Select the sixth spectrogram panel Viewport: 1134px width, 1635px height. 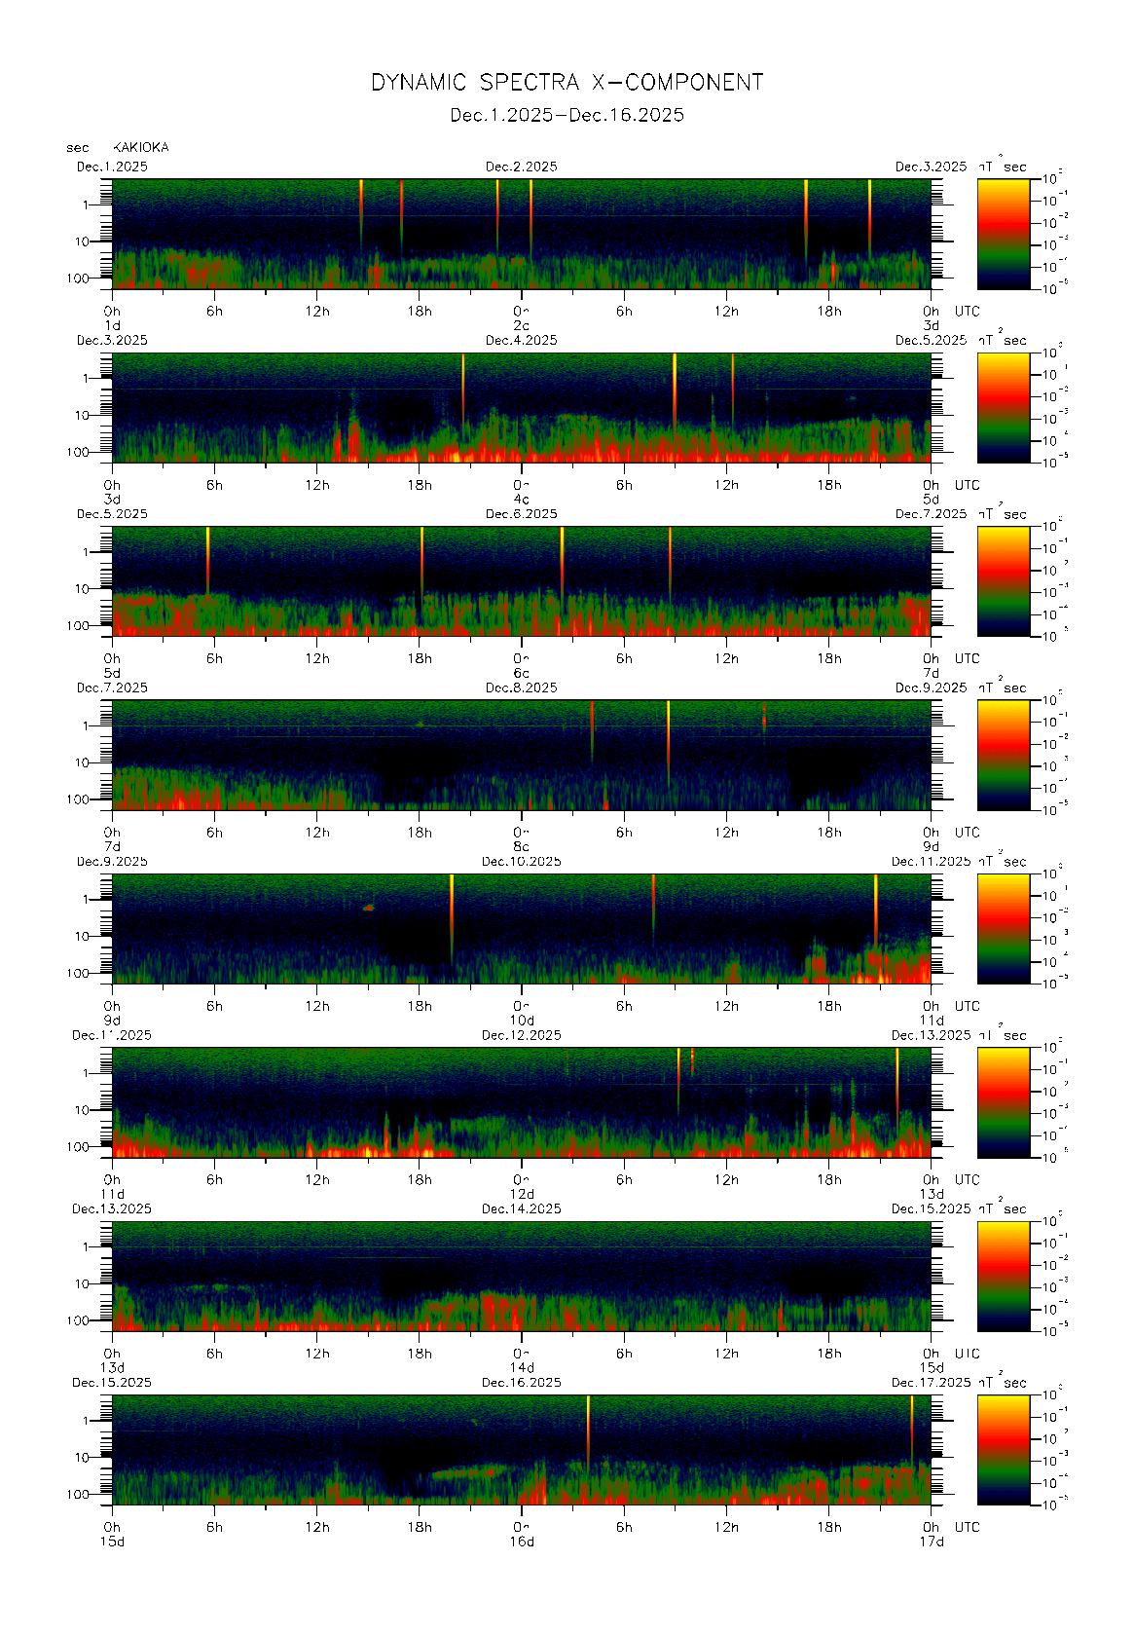pos(521,1102)
